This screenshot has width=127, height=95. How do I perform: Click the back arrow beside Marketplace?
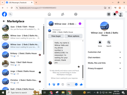pyautogui.click(x=4, y=21)
